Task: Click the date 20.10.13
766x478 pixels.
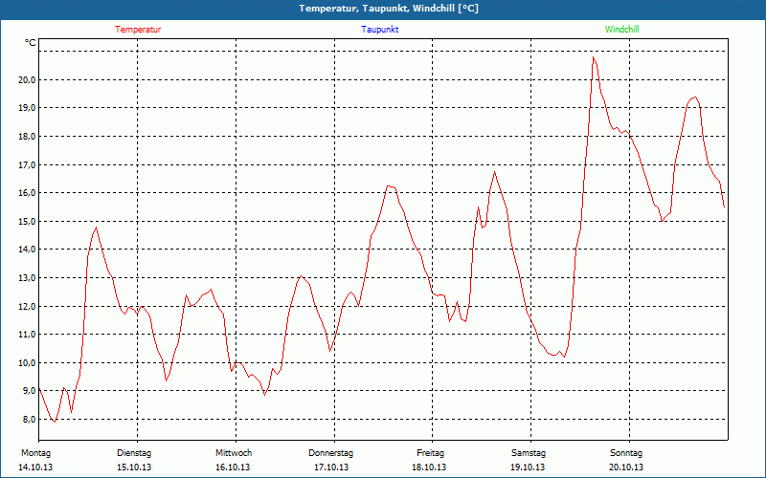Action: pos(626,467)
